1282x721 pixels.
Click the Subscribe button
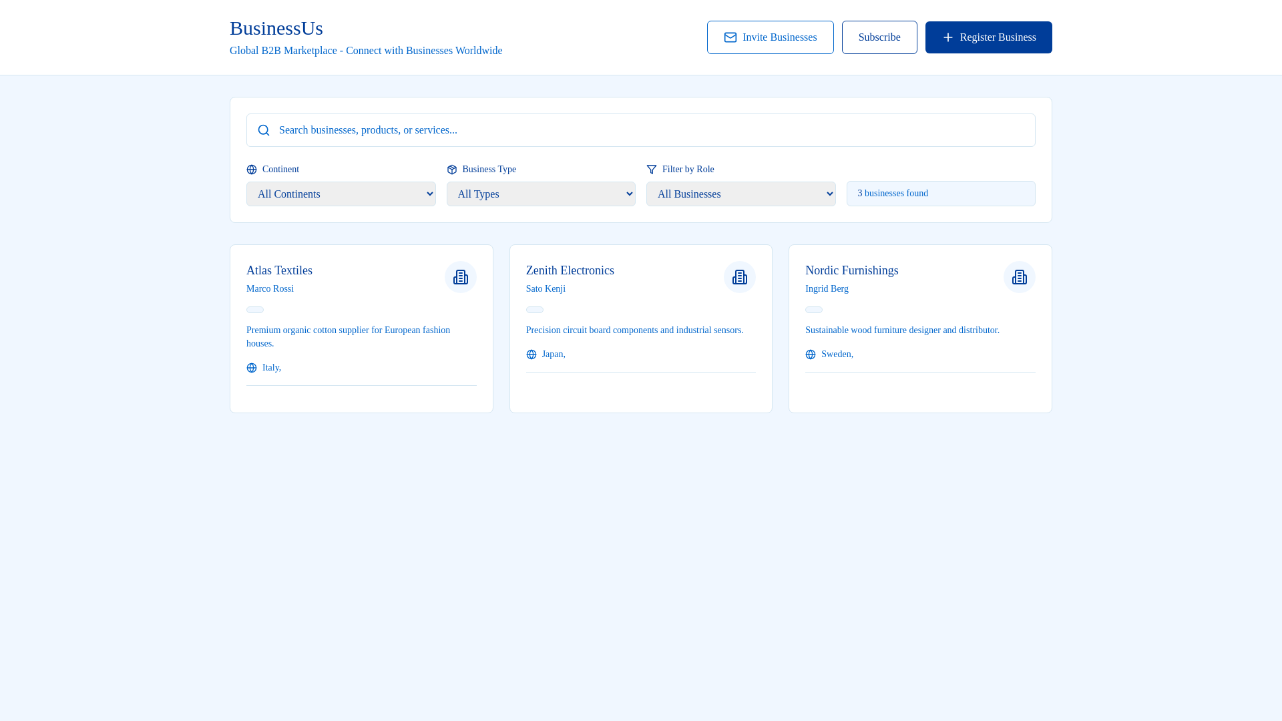point(879,37)
